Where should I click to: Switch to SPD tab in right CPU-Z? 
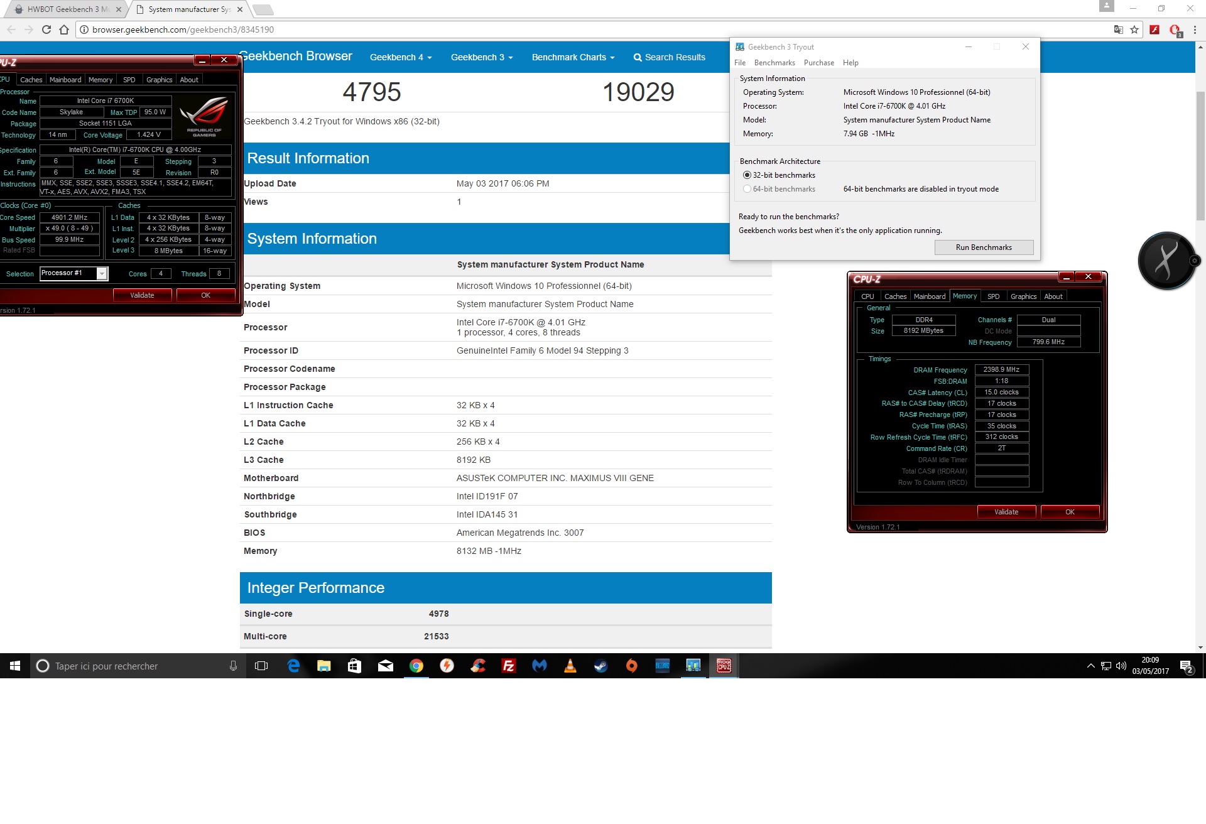994,296
